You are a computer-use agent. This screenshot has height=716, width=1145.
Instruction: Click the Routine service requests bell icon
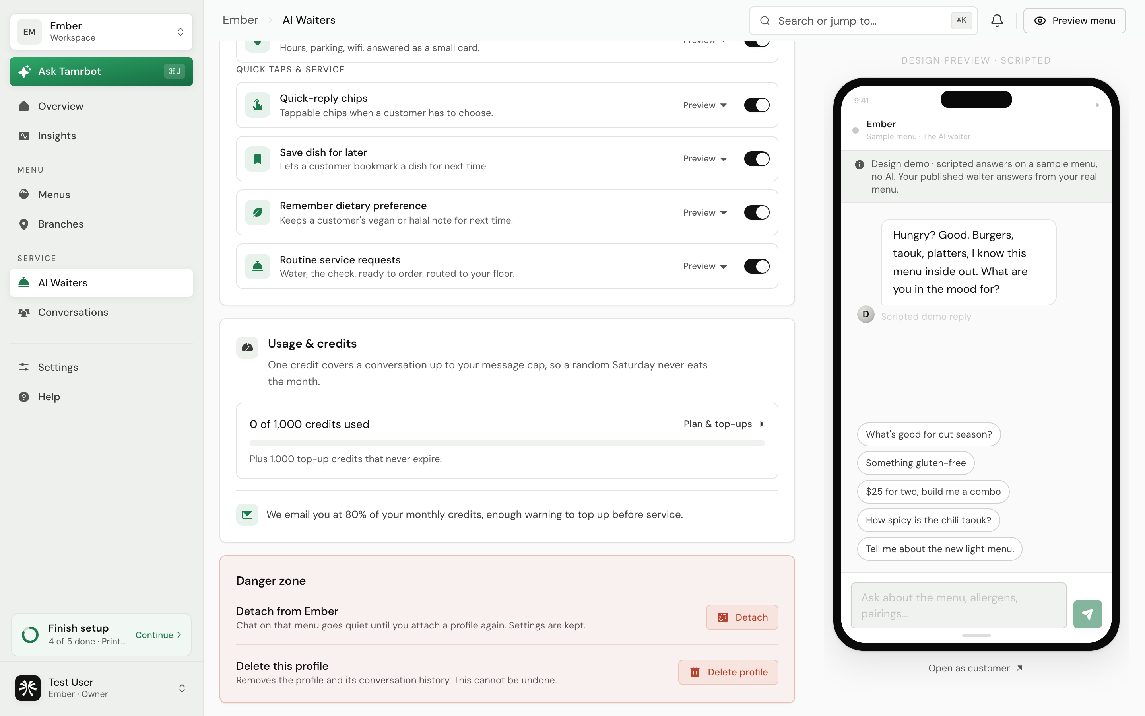pyautogui.click(x=257, y=266)
